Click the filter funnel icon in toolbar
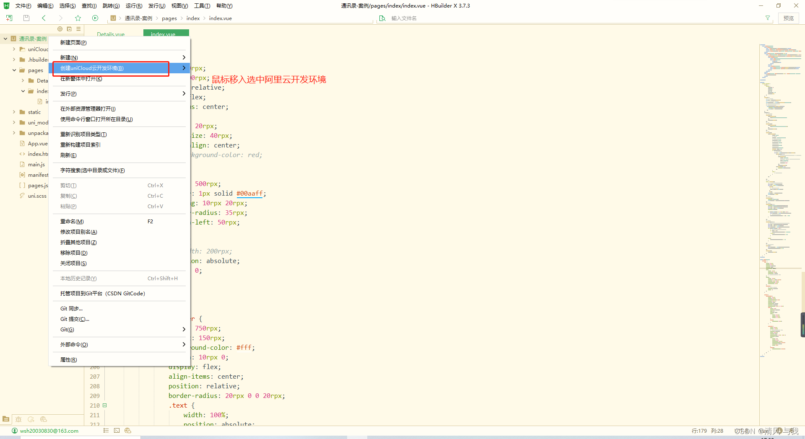 (x=768, y=18)
